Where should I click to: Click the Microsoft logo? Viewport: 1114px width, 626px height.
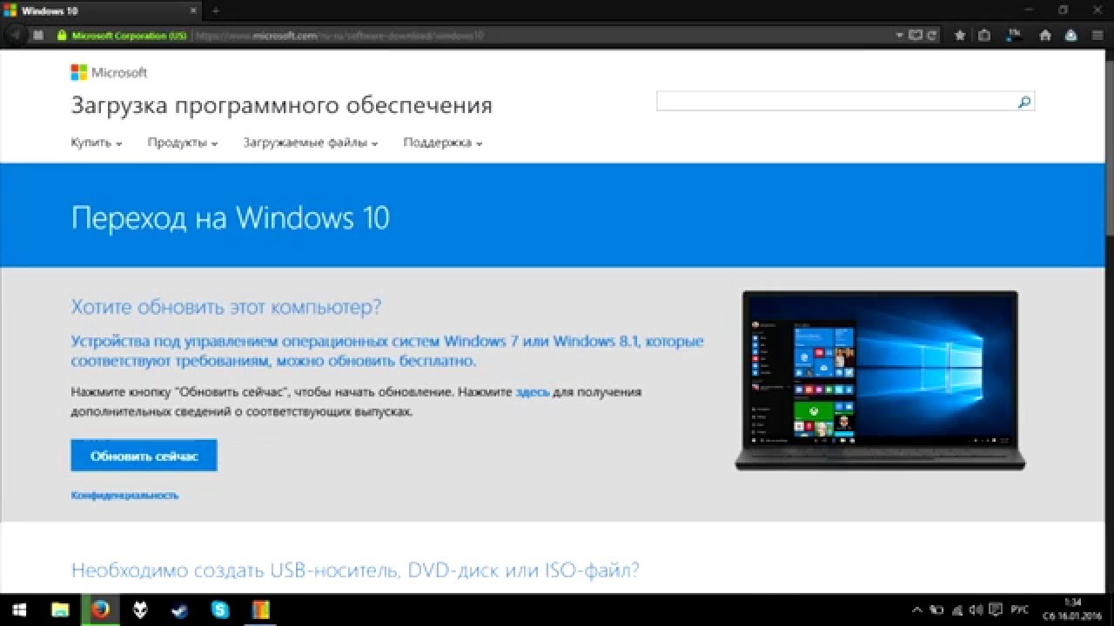pyautogui.click(x=109, y=72)
